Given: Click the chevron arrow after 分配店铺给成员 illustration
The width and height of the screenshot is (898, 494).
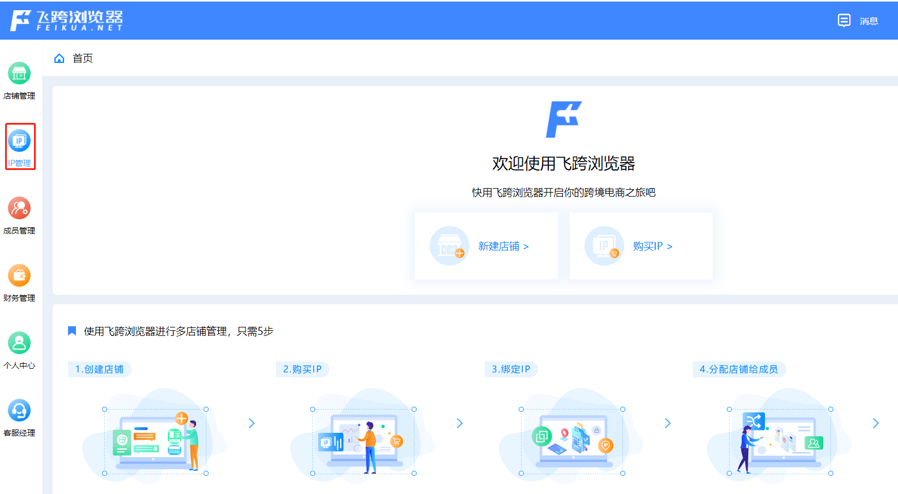Looking at the screenshot, I should pos(876,423).
